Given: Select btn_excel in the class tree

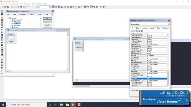Looking at the screenshot, I should 17,22.
